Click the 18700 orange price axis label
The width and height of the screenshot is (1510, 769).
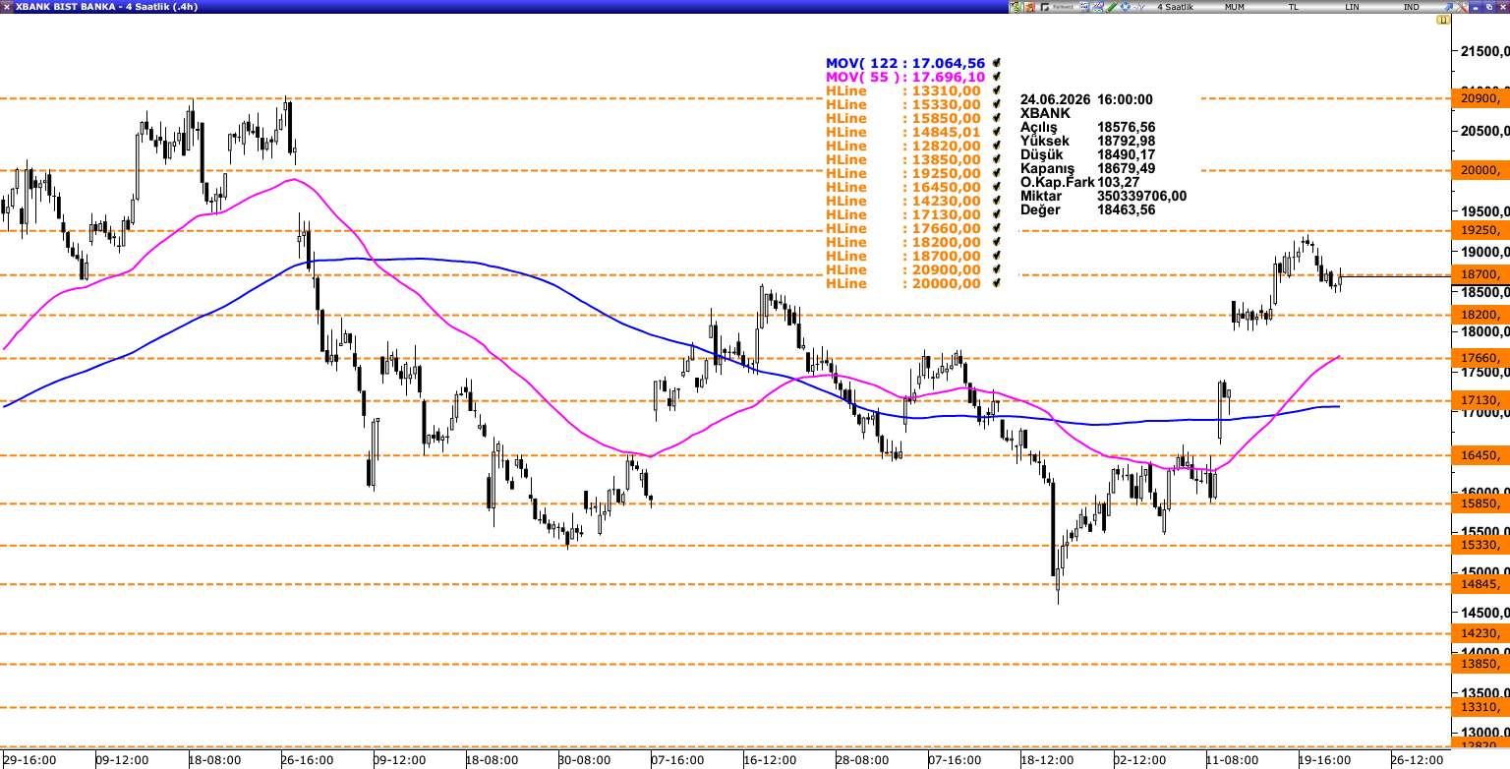pos(1479,274)
